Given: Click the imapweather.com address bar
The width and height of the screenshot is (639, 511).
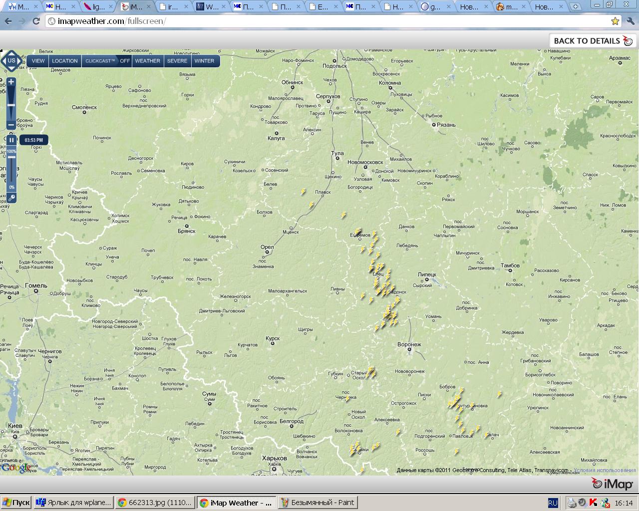Looking at the screenshot, I should pos(327,21).
